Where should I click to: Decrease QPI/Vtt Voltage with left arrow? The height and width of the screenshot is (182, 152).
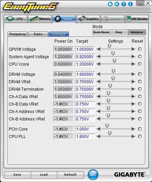click(98, 49)
